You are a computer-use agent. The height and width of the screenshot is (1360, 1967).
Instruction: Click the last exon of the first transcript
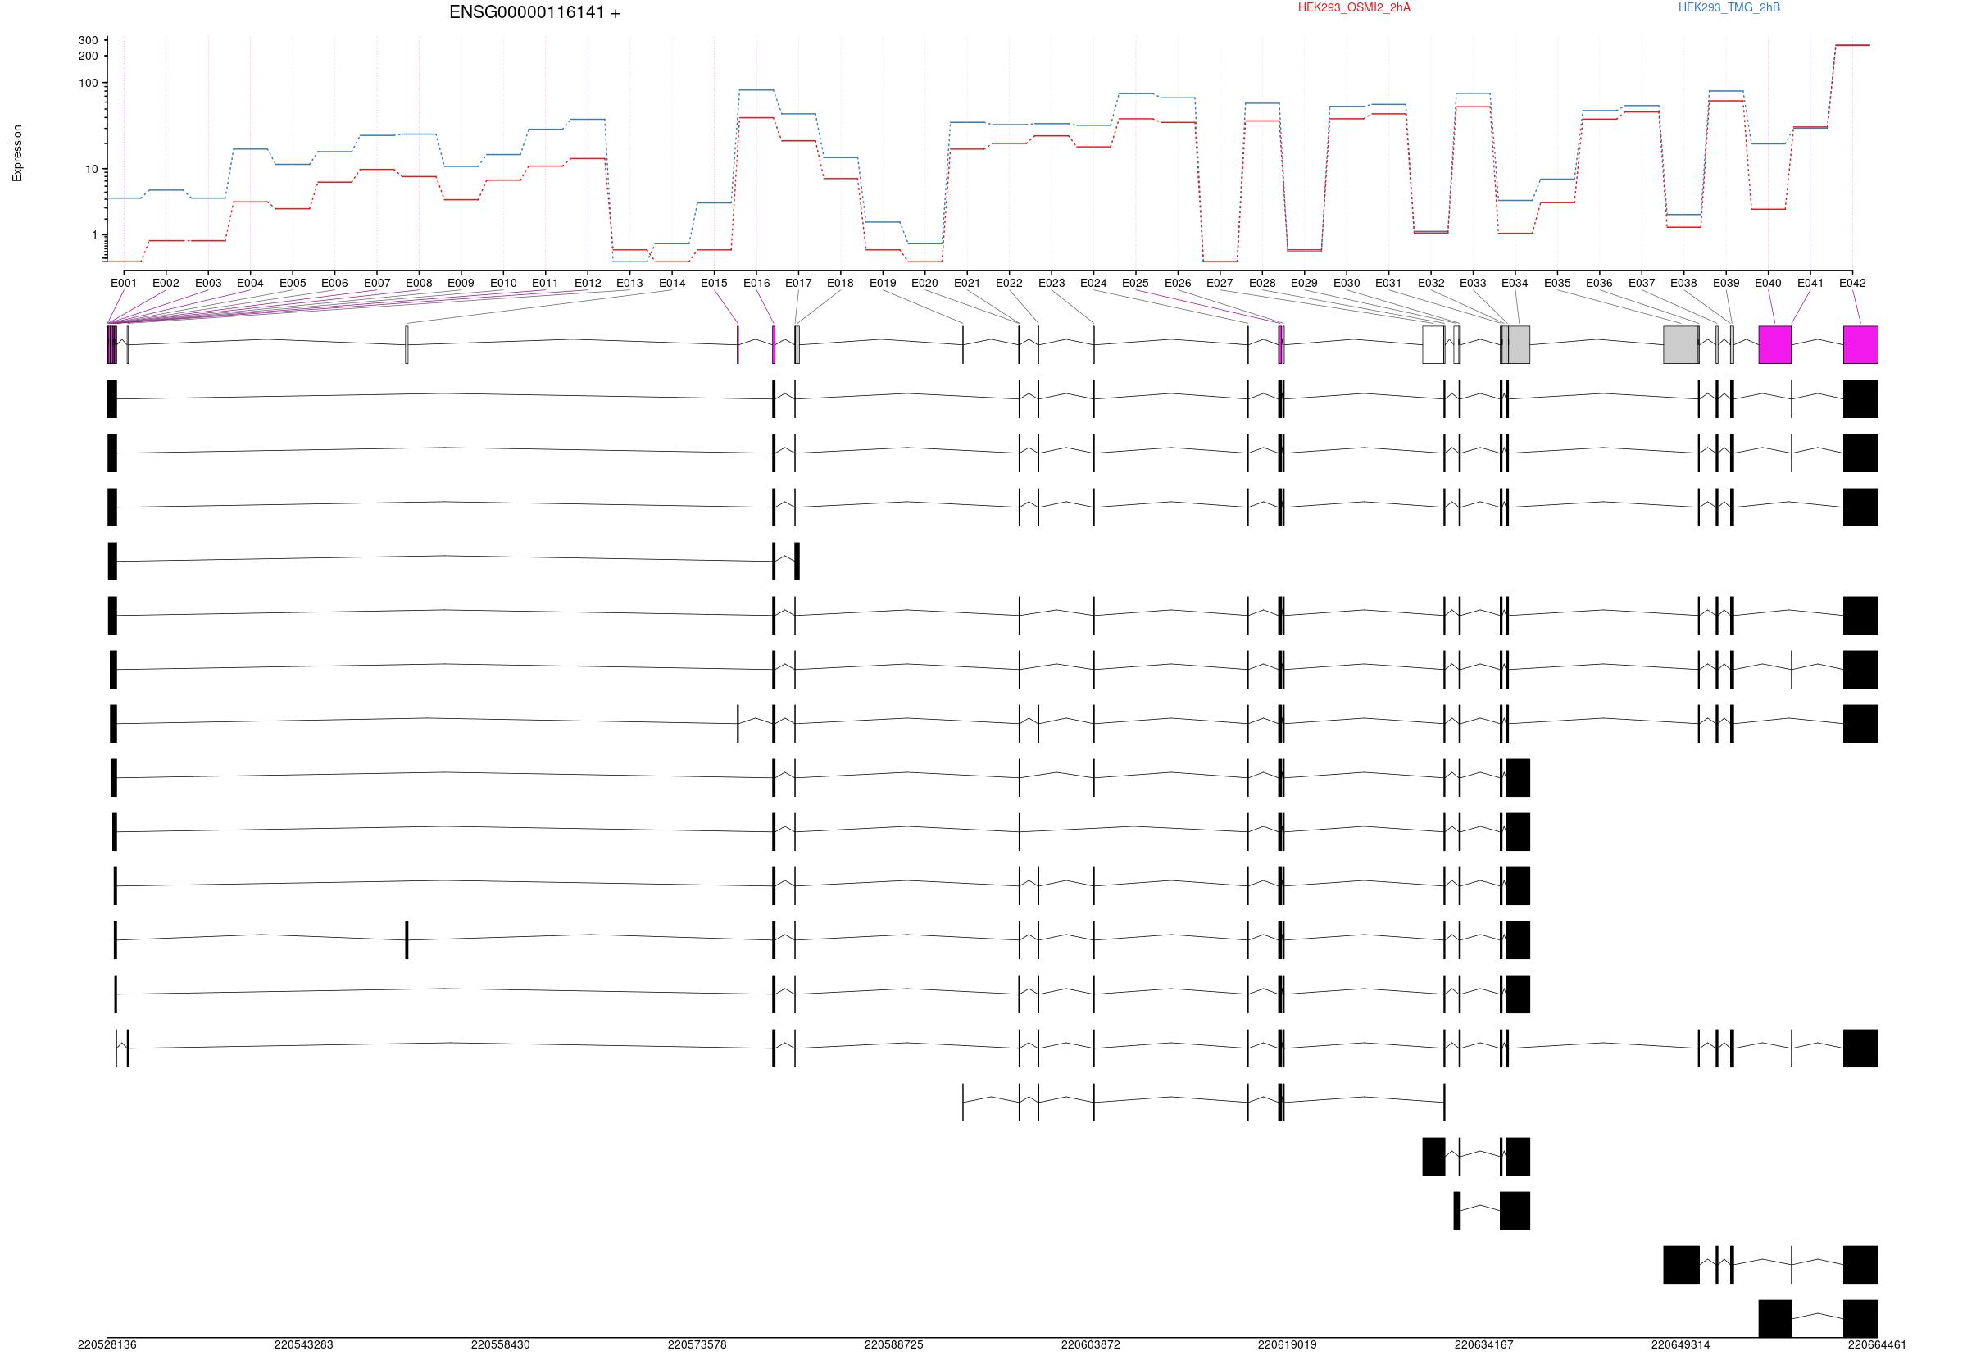click(1860, 398)
